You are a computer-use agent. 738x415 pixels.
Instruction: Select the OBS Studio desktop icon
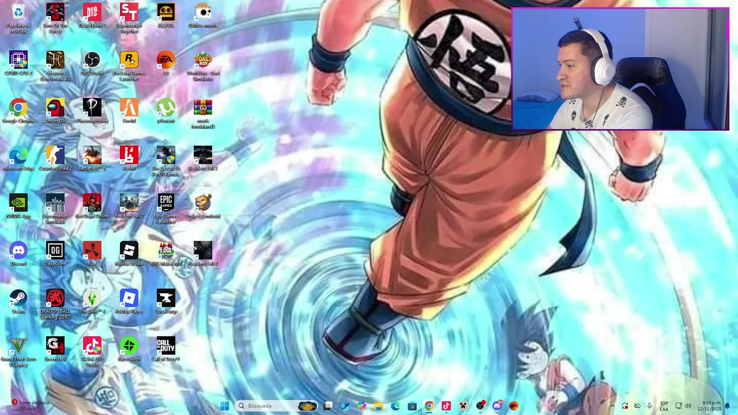point(92,63)
